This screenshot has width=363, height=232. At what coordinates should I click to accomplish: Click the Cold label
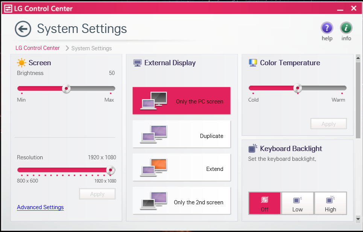254,100
